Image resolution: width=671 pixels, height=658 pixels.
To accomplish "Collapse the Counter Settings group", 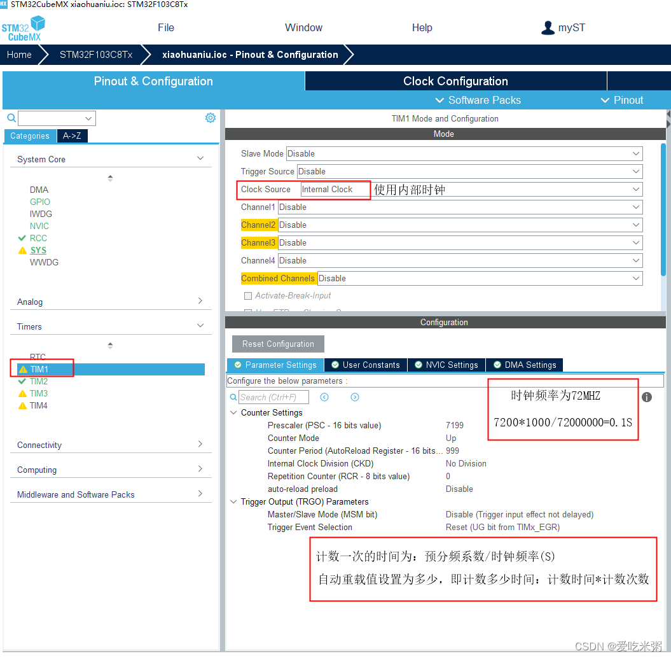I will [x=233, y=413].
